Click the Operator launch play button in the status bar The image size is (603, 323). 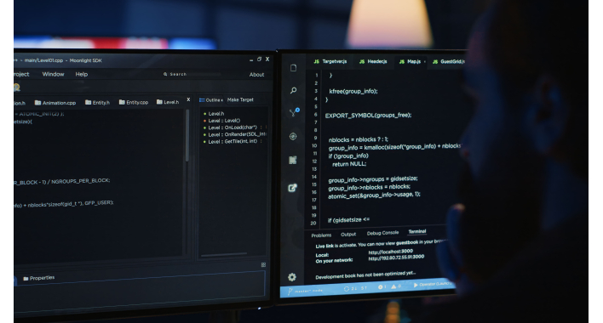[x=416, y=285]
